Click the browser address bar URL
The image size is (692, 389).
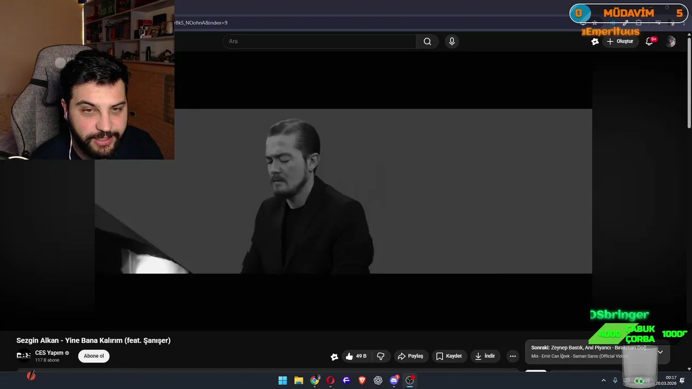coord(201,23)
